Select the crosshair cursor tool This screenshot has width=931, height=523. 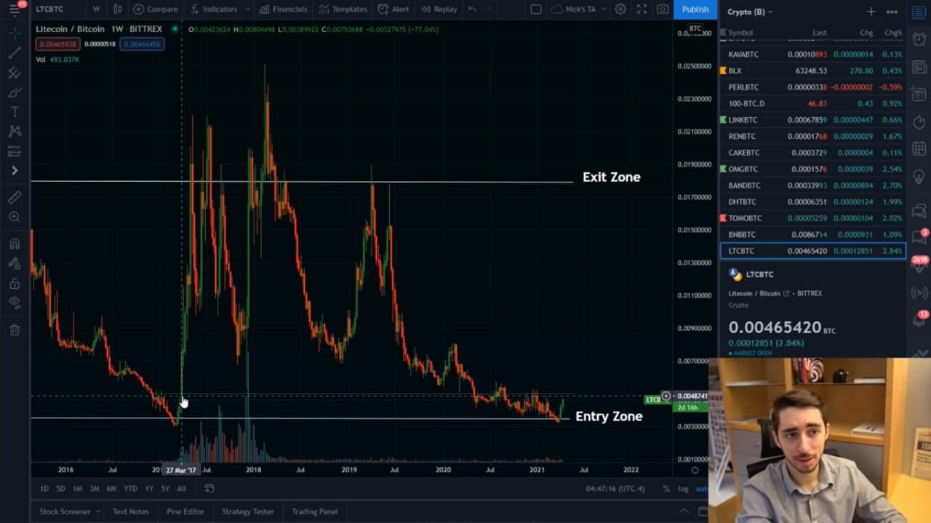(x=15, y=33)
